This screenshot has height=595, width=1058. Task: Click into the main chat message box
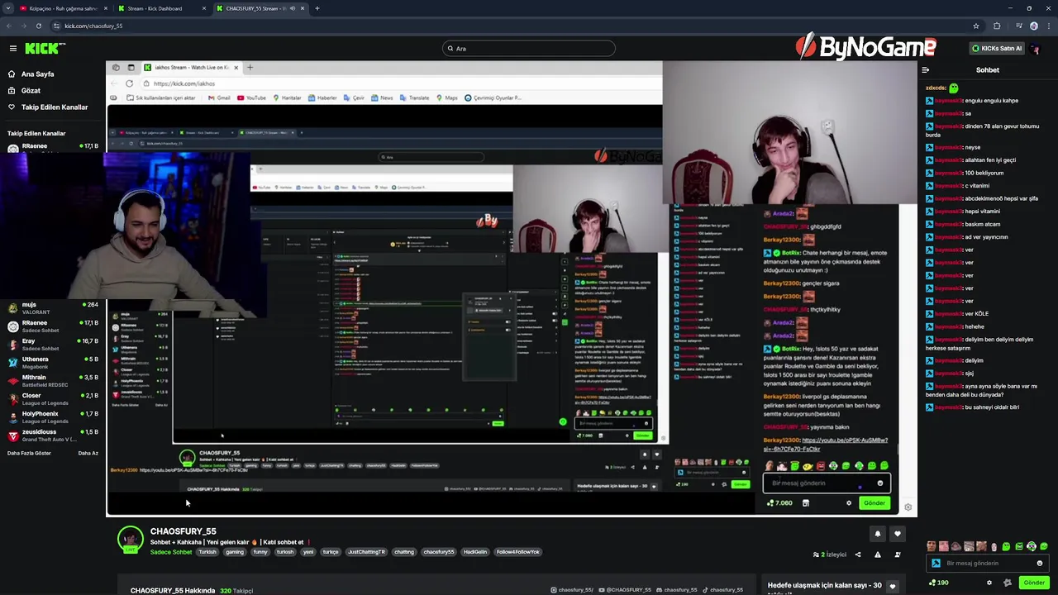point(988,564)
